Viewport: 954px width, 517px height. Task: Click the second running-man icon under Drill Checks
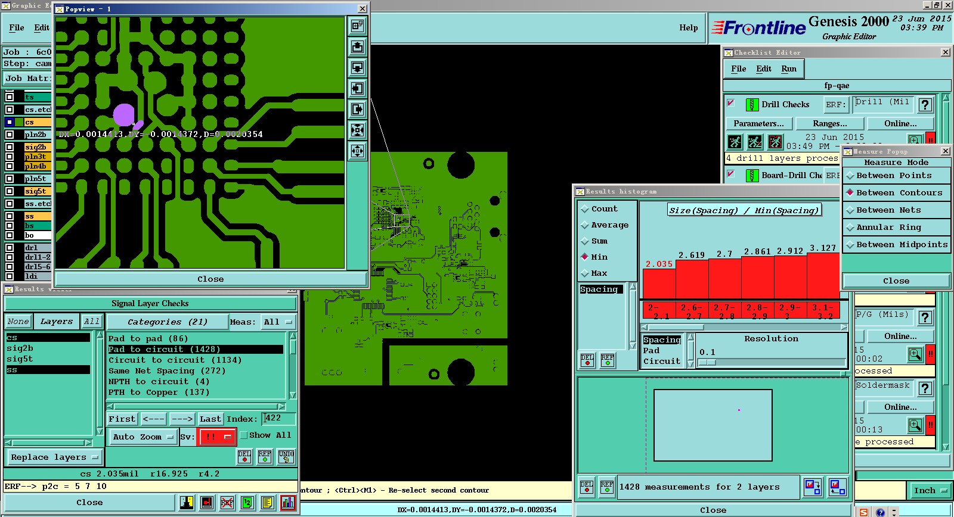click(x=755, y=142)
